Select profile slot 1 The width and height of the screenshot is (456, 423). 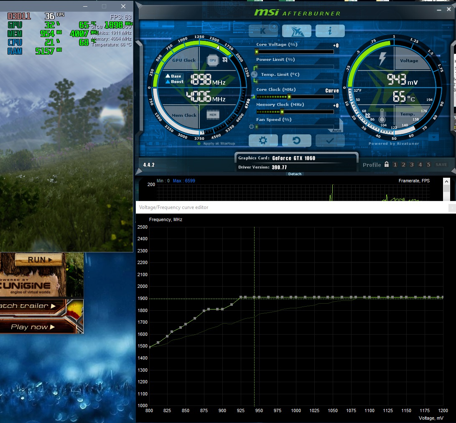(395, 165)
